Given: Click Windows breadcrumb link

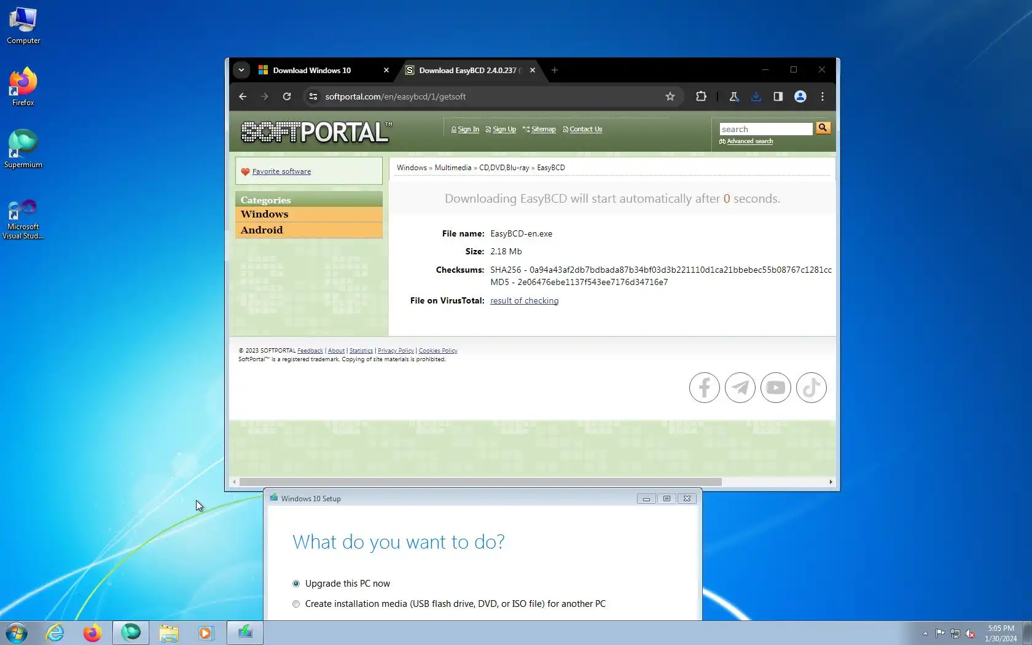Looking at the screenshot, I should [412, 168].
